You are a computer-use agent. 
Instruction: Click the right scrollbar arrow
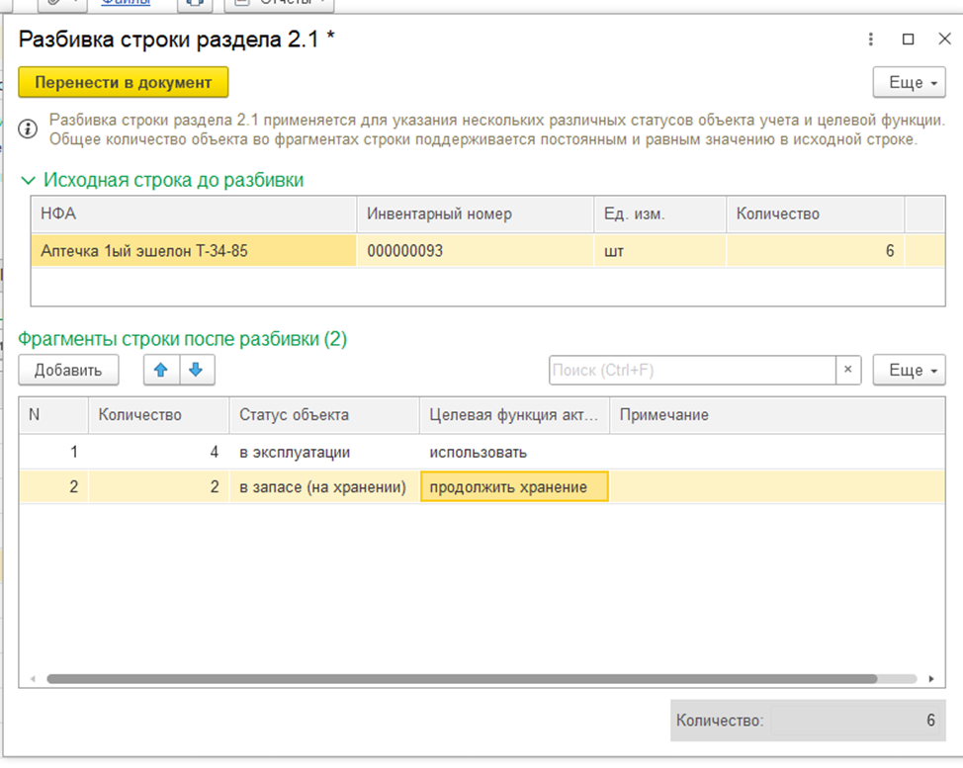point(931,678)
